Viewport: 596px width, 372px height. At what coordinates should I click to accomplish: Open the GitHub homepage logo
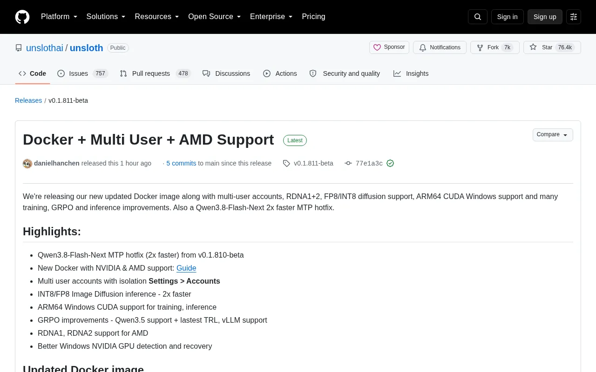(x=22, y=17)
